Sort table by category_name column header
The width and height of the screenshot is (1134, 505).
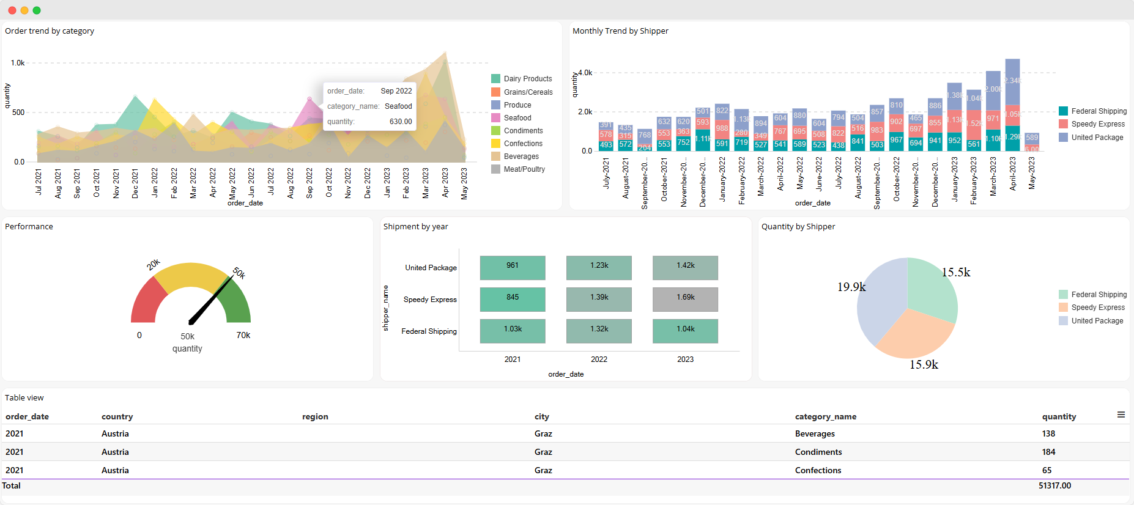(826, 416)
